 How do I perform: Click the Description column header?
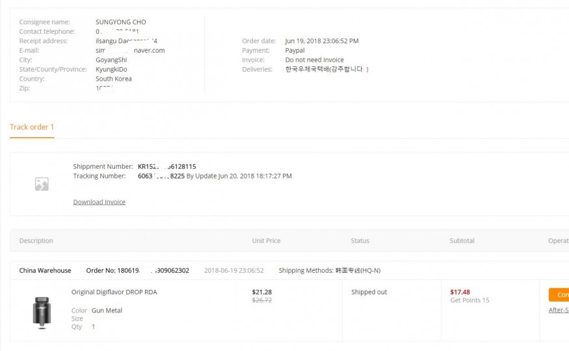click(36, 241)
